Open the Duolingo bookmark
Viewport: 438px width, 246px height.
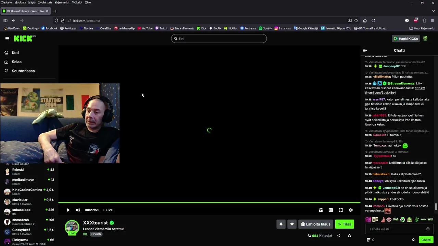pyautogui.click(x=30, y=28)
